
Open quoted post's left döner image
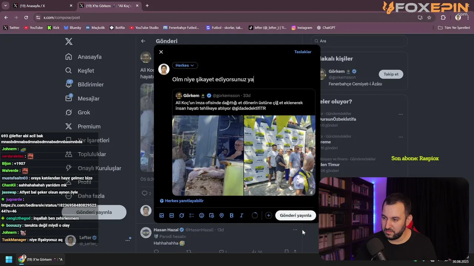(x=208, y=156)
